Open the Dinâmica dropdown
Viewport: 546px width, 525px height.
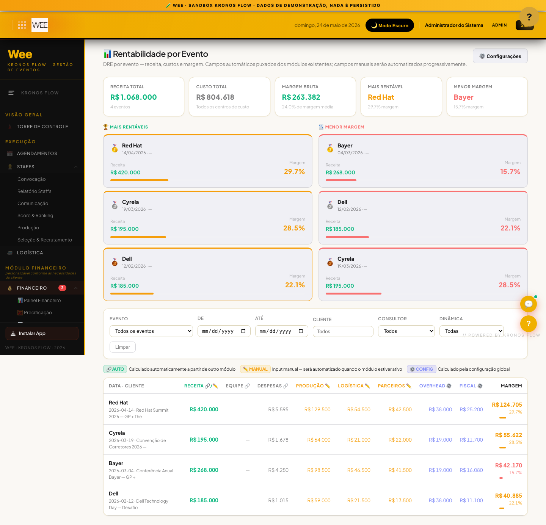coord(472,331)
